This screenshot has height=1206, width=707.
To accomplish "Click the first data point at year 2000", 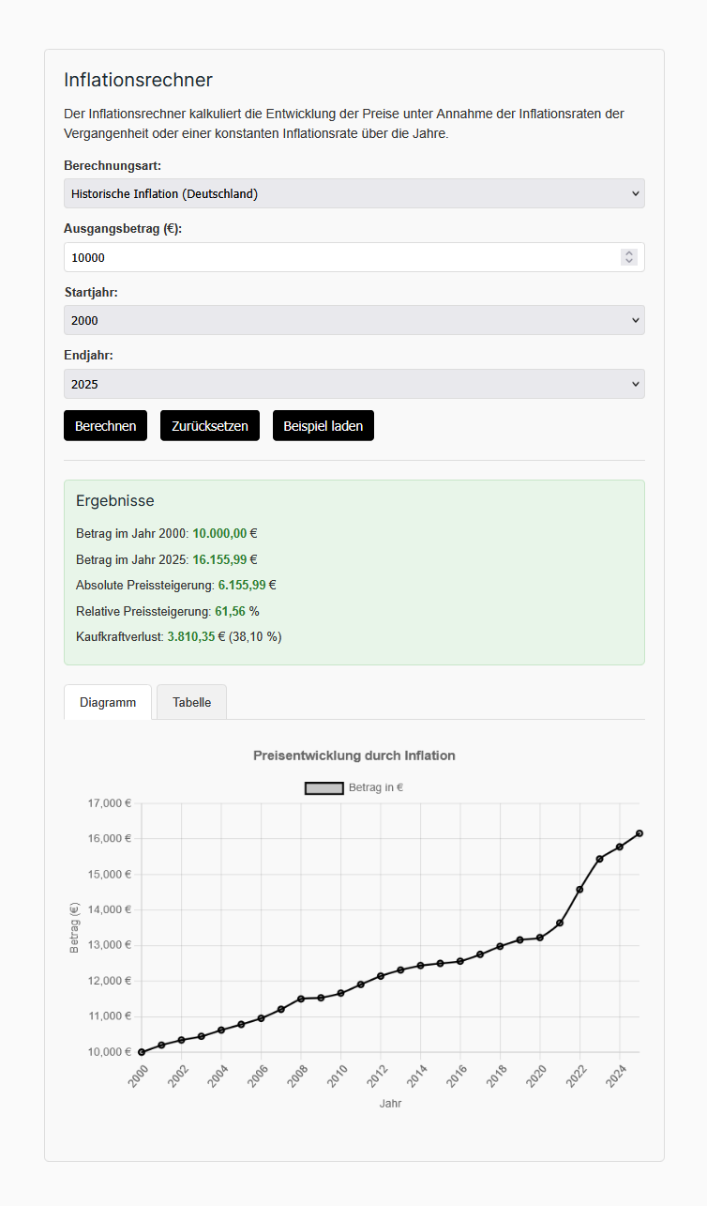I will pos(142,1051).
